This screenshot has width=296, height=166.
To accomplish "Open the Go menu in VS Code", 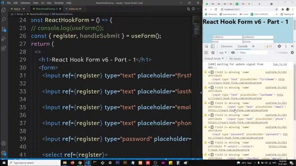I will click(43, 3).
